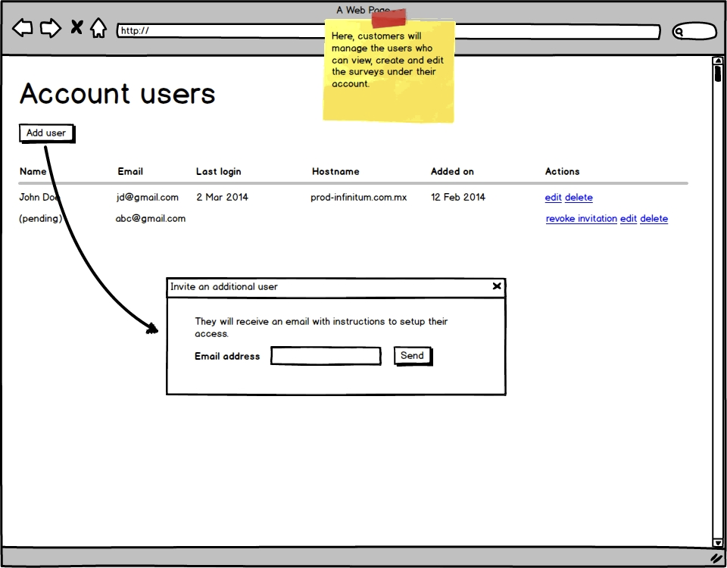Edit the John Doe user

click(x=553, y=198)
